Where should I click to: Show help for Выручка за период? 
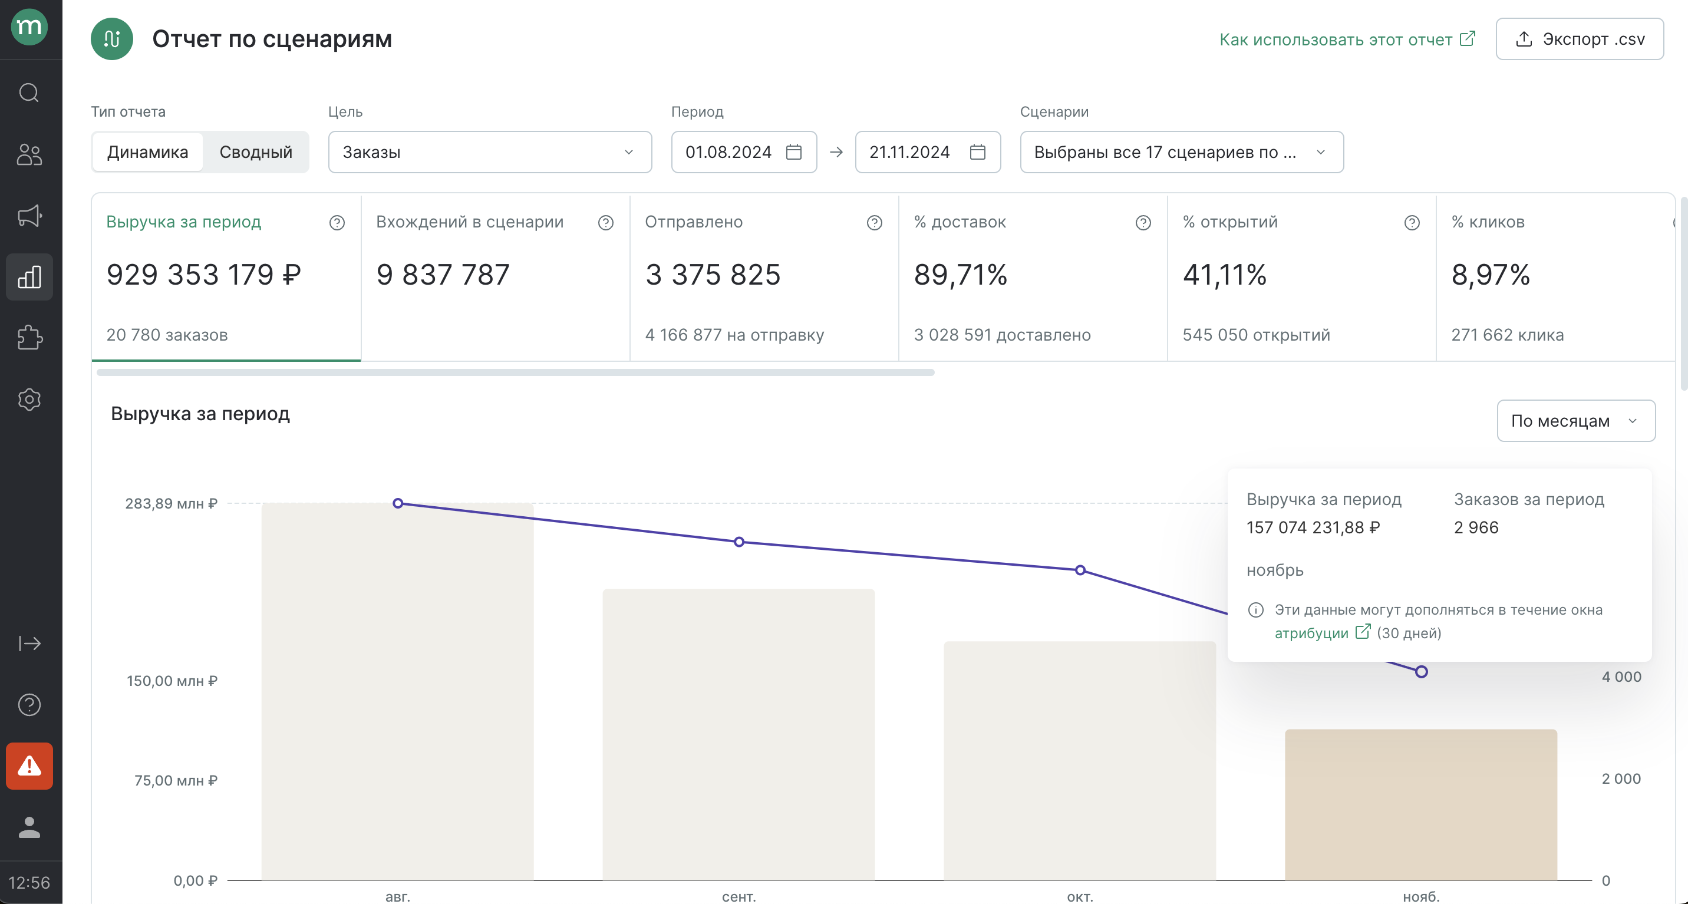click(337, 223)
